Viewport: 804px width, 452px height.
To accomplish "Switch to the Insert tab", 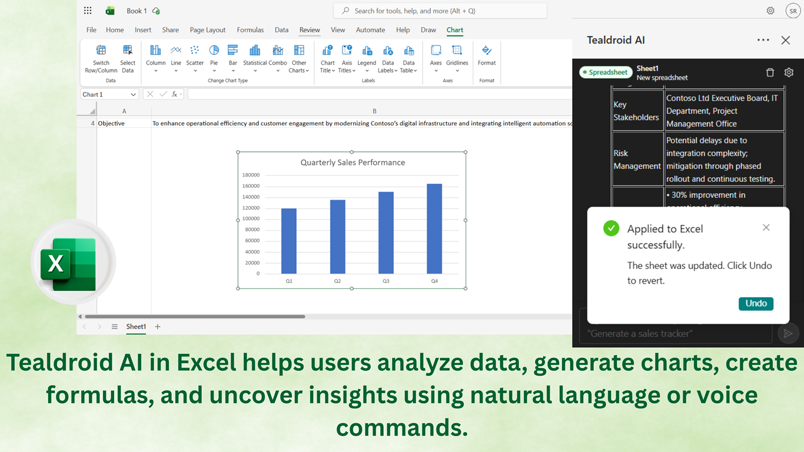I will 143,30.
